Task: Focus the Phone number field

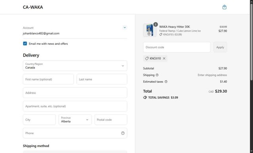Action: pyautogui.click(x=75, y=133)
